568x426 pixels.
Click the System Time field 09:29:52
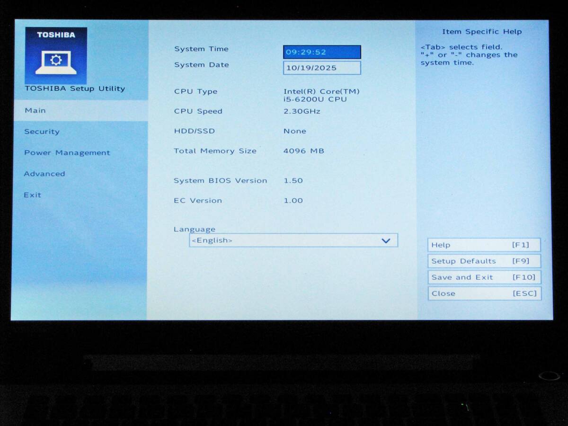[322, 52]
